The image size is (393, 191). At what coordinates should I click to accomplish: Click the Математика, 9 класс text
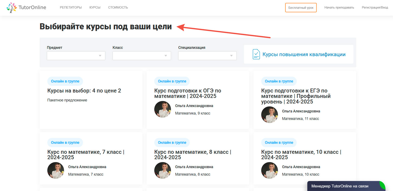click(193, 113)
